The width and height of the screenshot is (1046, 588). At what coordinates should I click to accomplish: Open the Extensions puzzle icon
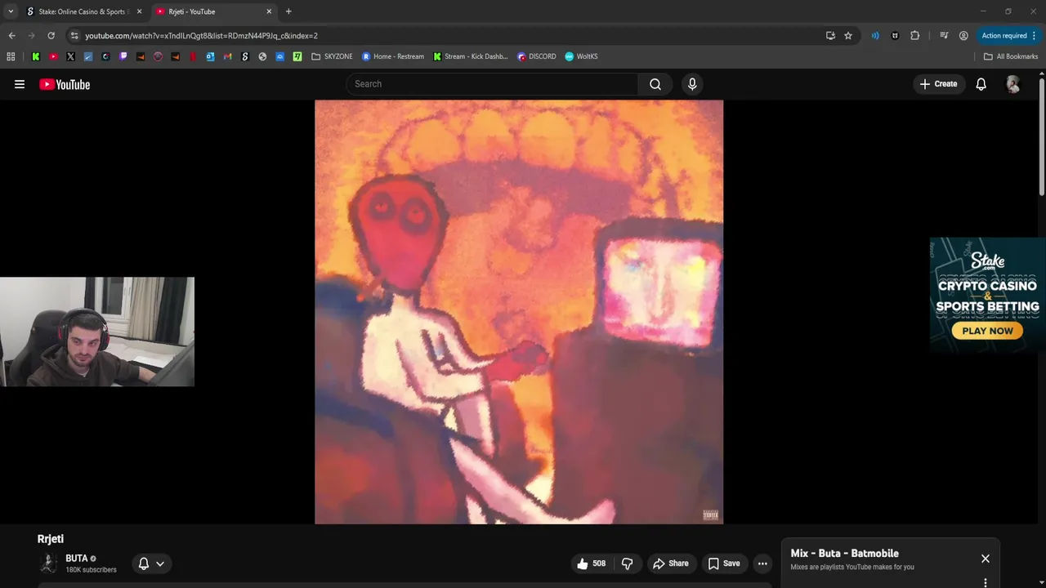914,36
